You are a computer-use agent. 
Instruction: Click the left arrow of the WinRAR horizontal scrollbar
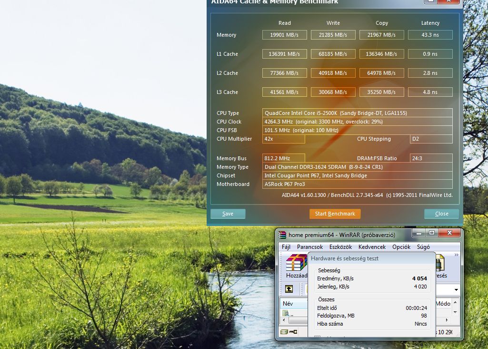point(284,320)
